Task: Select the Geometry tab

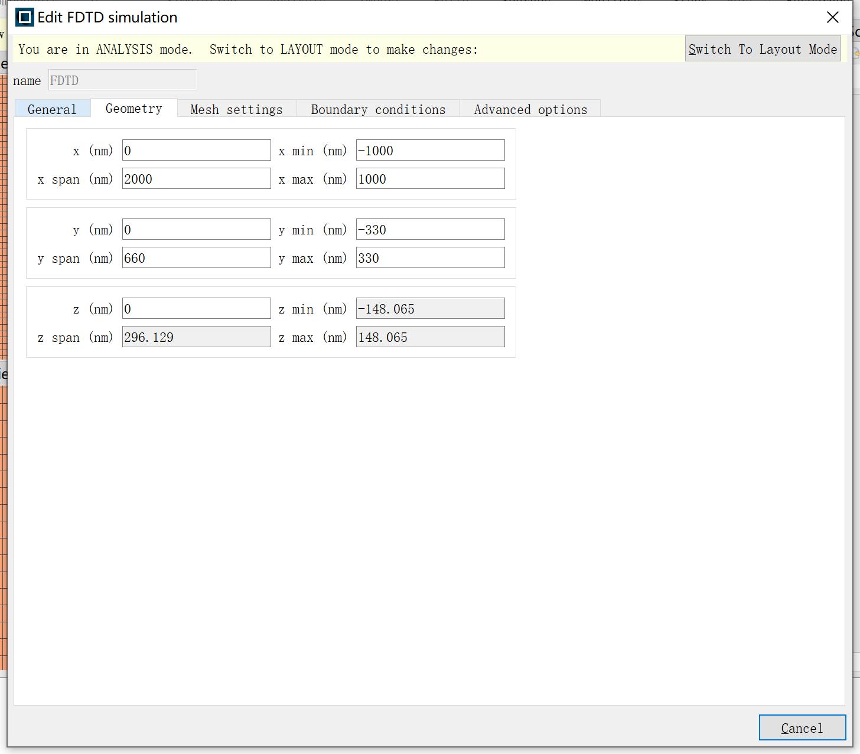Action: (133, 108)
